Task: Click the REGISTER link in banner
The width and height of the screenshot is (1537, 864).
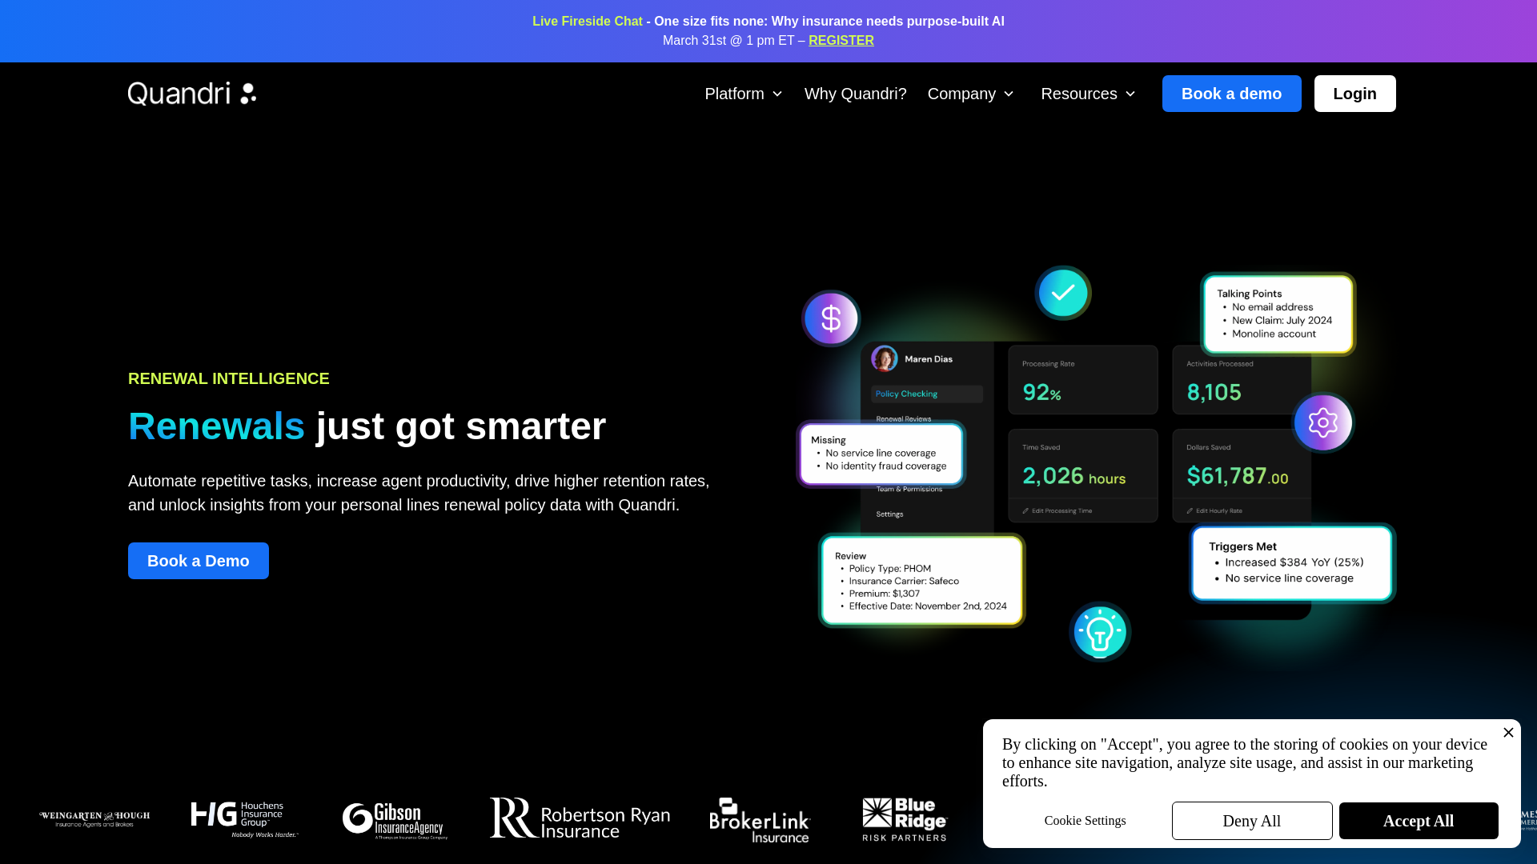Action: click(x=841, y=41)
